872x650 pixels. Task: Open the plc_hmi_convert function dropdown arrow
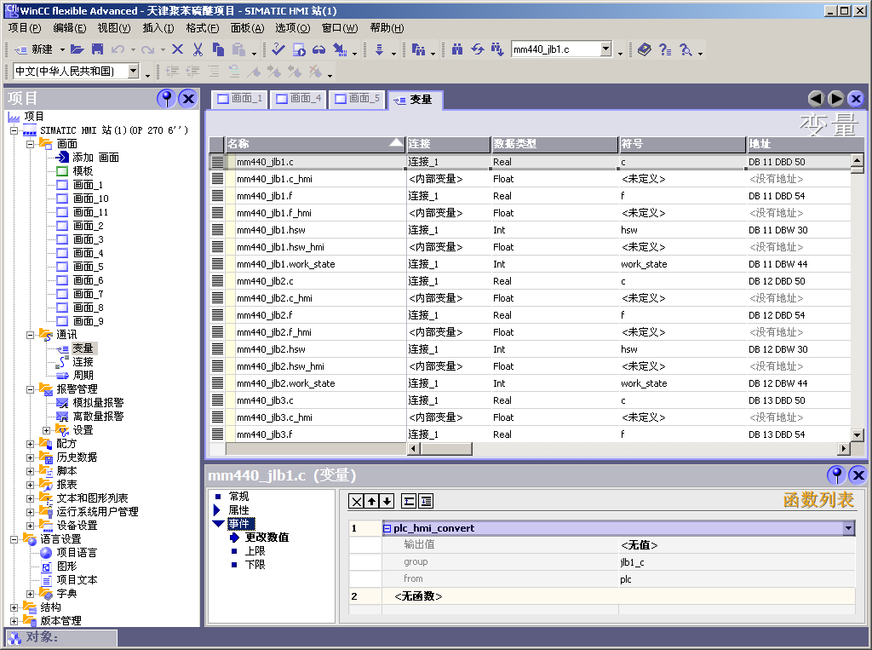(847, 528)
